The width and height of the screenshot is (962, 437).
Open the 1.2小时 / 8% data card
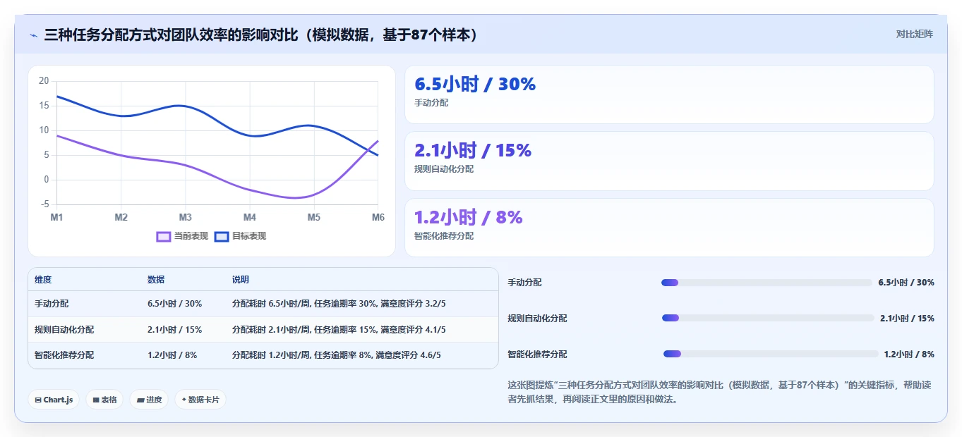(669, 228)
